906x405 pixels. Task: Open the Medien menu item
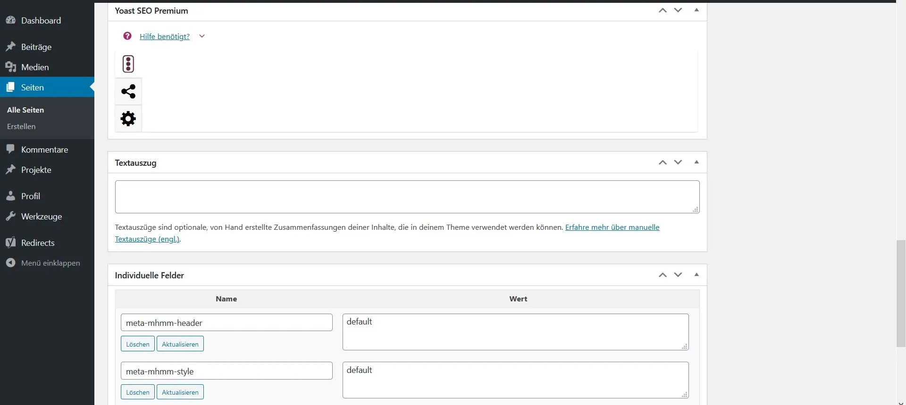tap(47, 67)
